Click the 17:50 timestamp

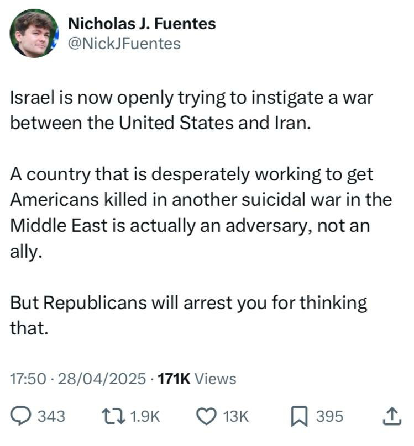point(28,379)
